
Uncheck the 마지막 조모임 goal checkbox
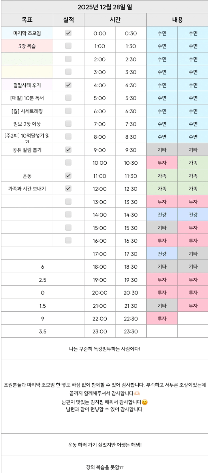pos(68,33)
